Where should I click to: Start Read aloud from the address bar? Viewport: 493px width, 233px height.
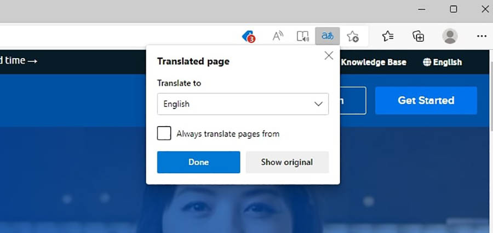(x=278, y=37)
